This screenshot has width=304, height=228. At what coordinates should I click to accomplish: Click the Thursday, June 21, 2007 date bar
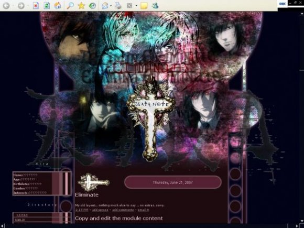click(173, 182)
